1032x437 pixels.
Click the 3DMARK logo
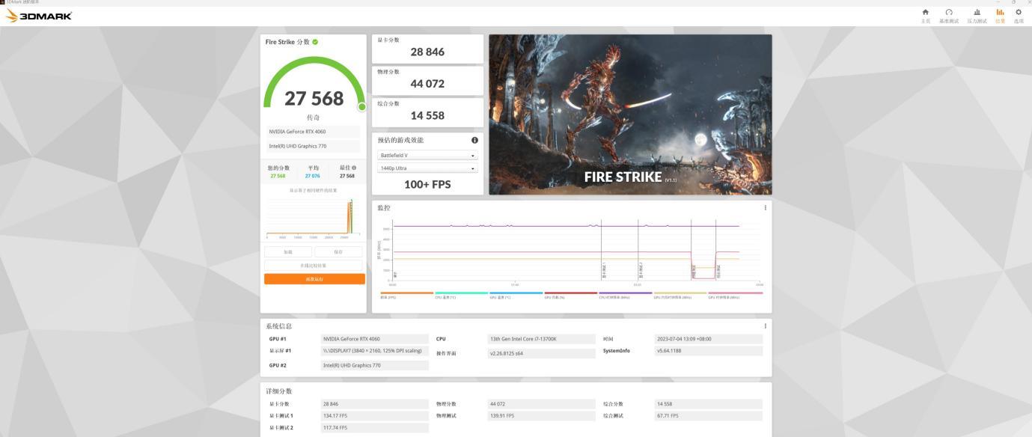click(x=39, y=16)
